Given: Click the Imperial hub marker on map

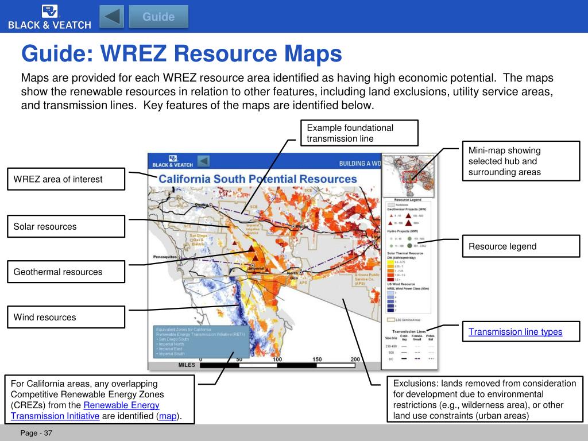Looking at the screenshot, I should click(253, 266).
